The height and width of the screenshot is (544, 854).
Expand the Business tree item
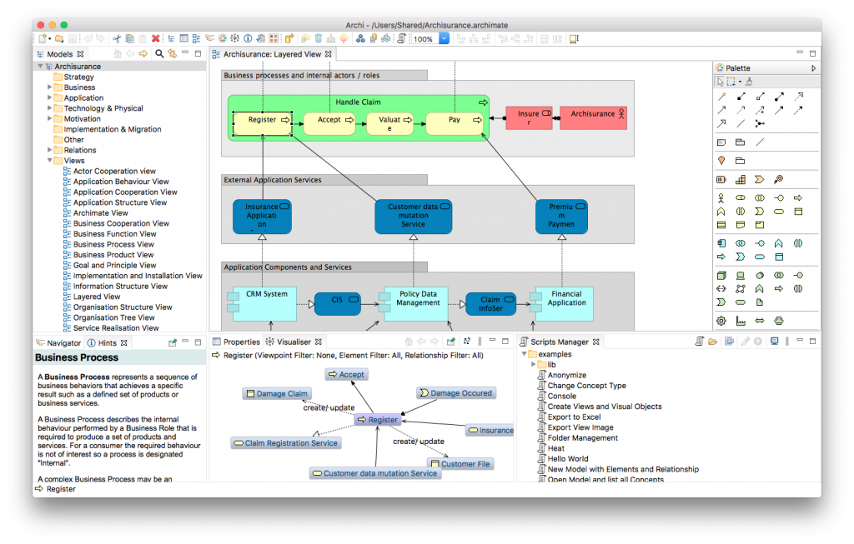point(48,87)
